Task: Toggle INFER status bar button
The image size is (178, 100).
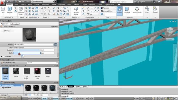Action: (30, 99)
